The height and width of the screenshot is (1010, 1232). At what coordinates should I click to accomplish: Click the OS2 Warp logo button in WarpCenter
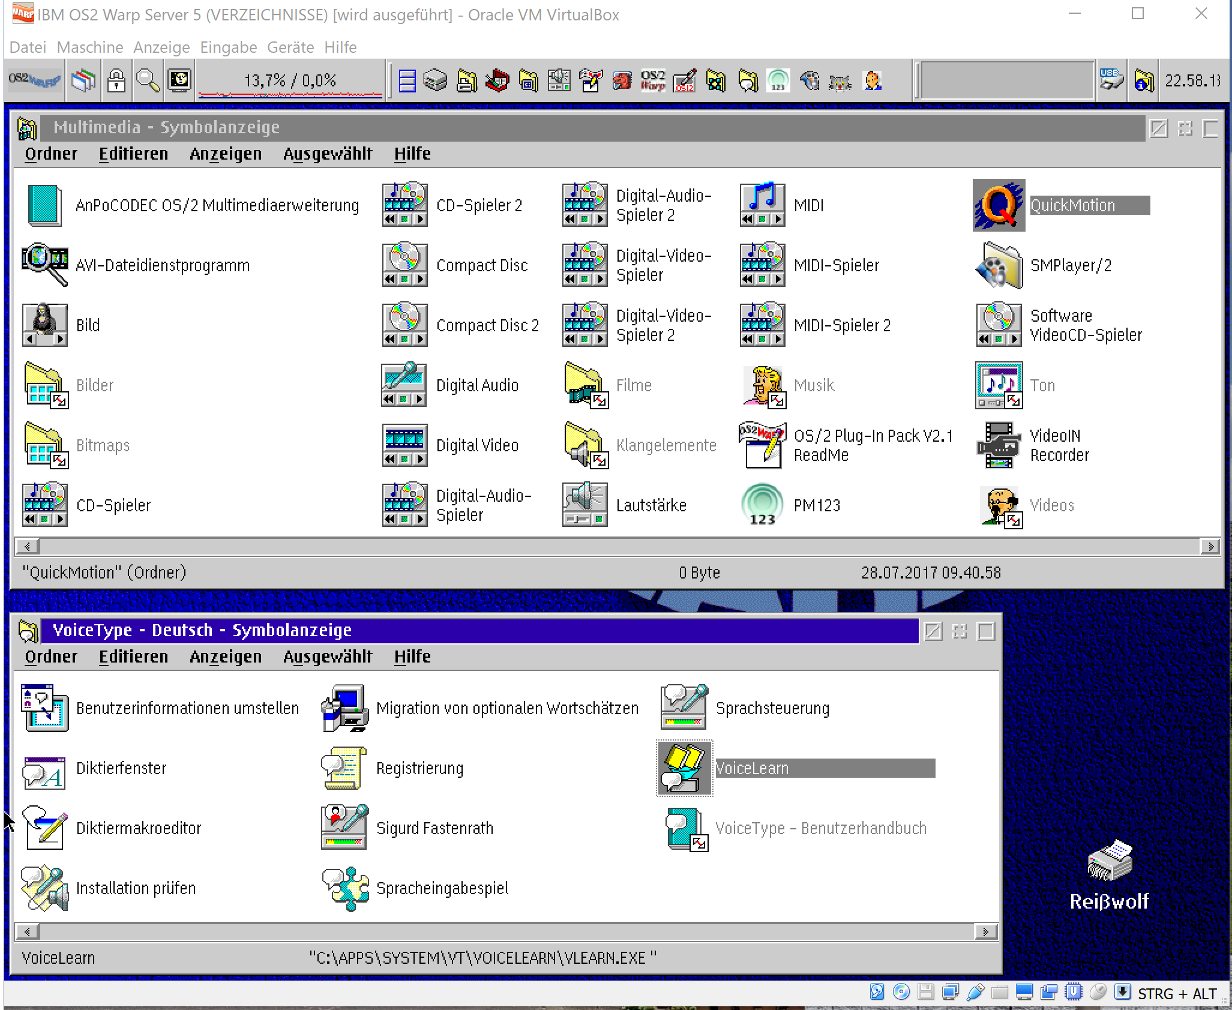click(x=35, y=80)
